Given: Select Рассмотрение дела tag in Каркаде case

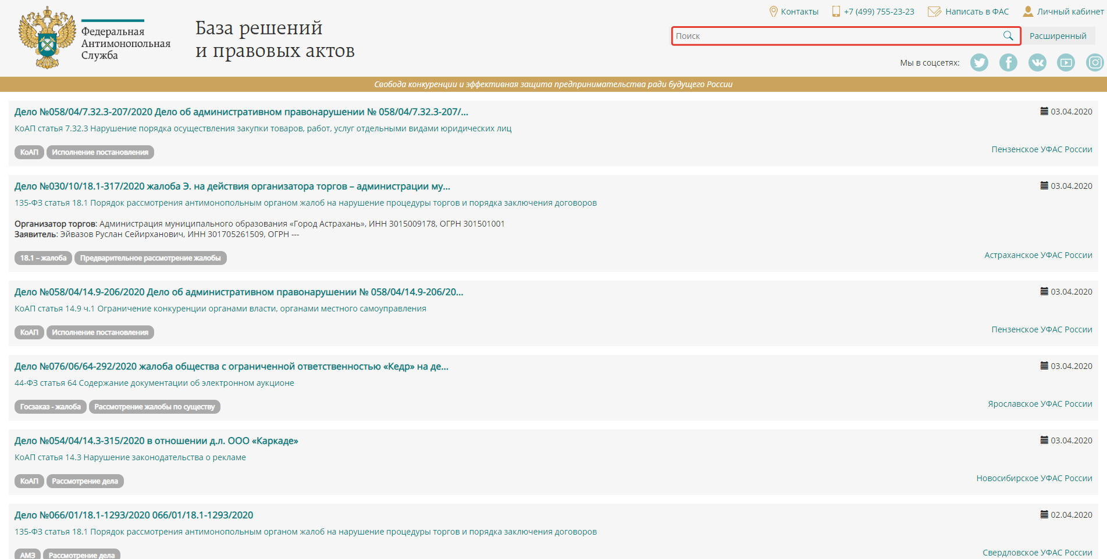Looking at the screenshot, I should [x=85, y=481].
